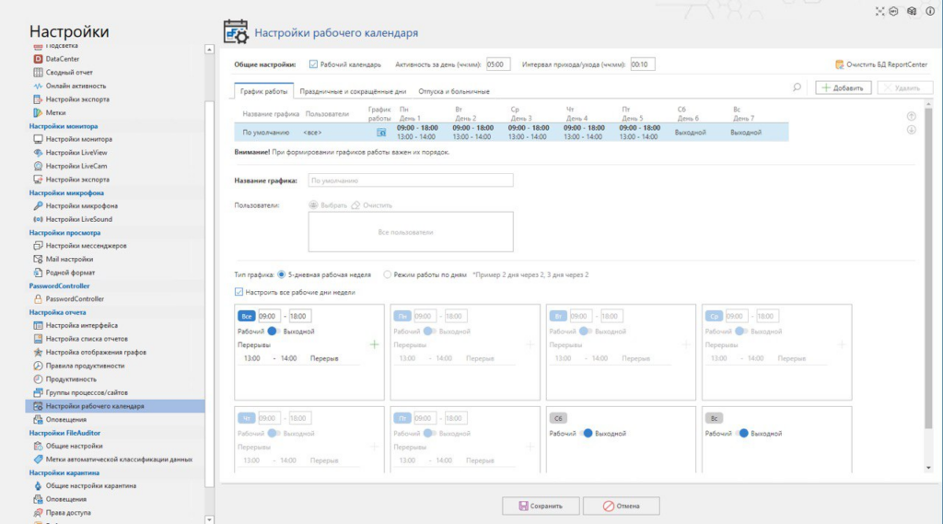Click the Настройки LiveCam sidebar icon
Screen dimensions: 943x524
tap(39, 166)
